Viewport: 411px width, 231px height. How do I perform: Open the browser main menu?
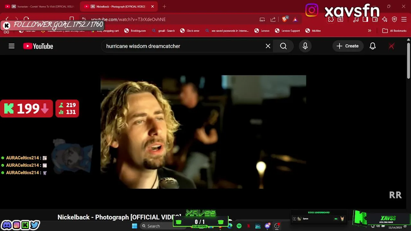tap(404, 19)
